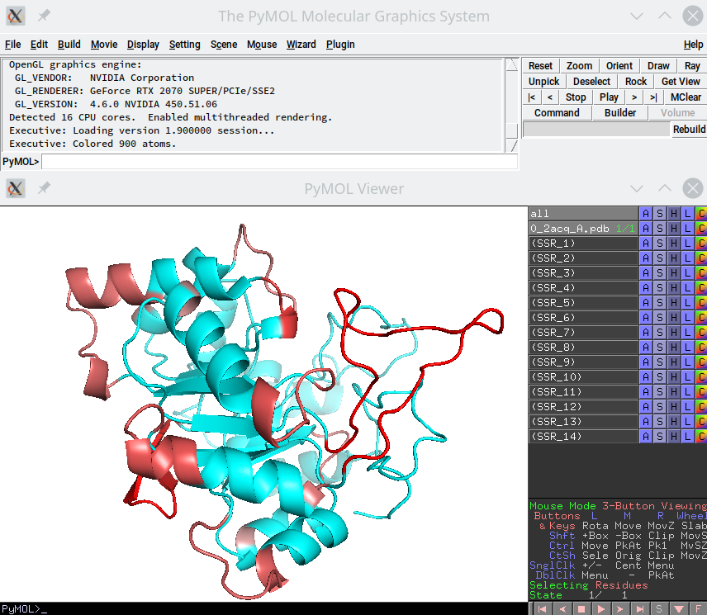Start rocking the view with Rock
Viewport: 707px width, 615px height.
(636, 82)
